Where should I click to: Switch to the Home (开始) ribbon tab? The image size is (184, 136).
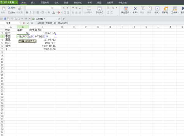pyautogui.click(x=24, y=2)
